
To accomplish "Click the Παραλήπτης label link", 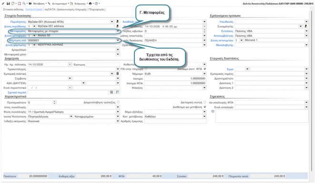I will pos(18,22).
